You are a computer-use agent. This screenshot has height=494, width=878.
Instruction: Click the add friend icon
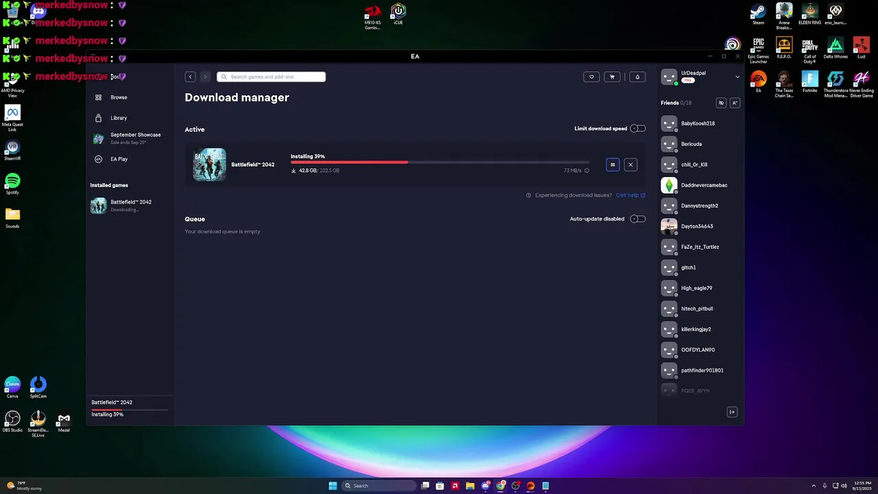(x=735, y=103)
